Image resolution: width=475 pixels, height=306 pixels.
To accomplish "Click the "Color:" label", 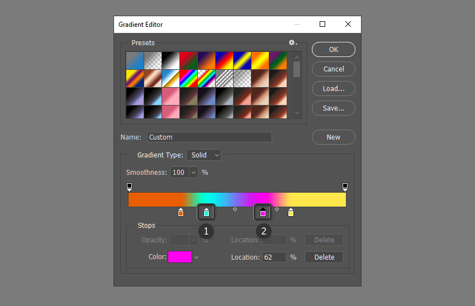I will pos(158,257).
